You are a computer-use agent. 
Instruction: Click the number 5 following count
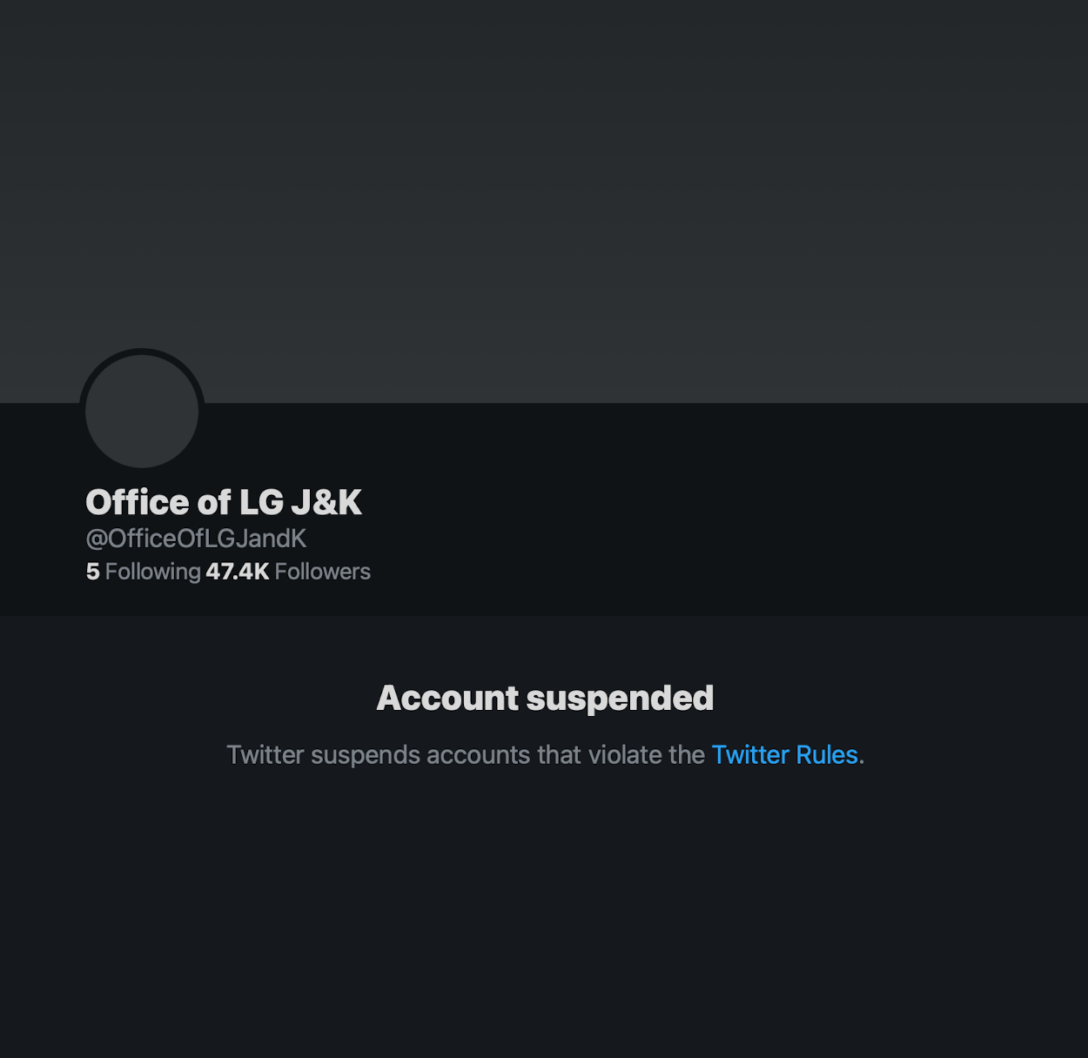pos(92,572)
